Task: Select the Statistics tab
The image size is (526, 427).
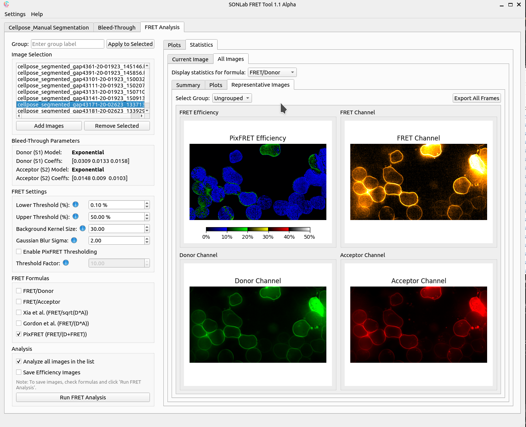Action: click(202, 44)
